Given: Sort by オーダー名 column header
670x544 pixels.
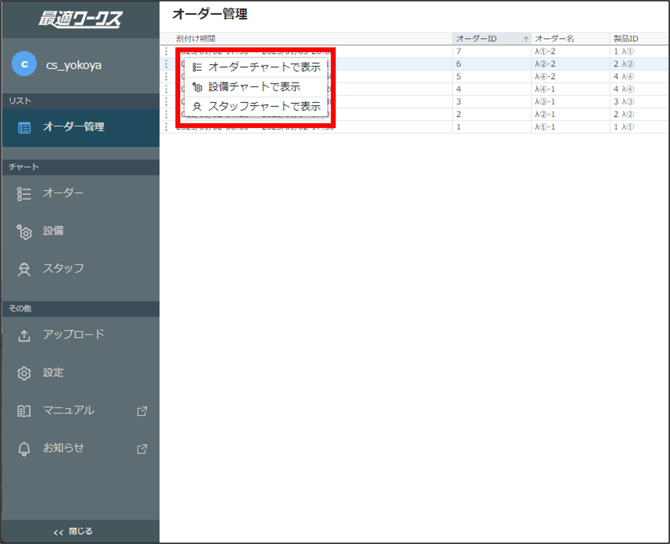Looking at the screenshot, I should click(x=570, y=39).
